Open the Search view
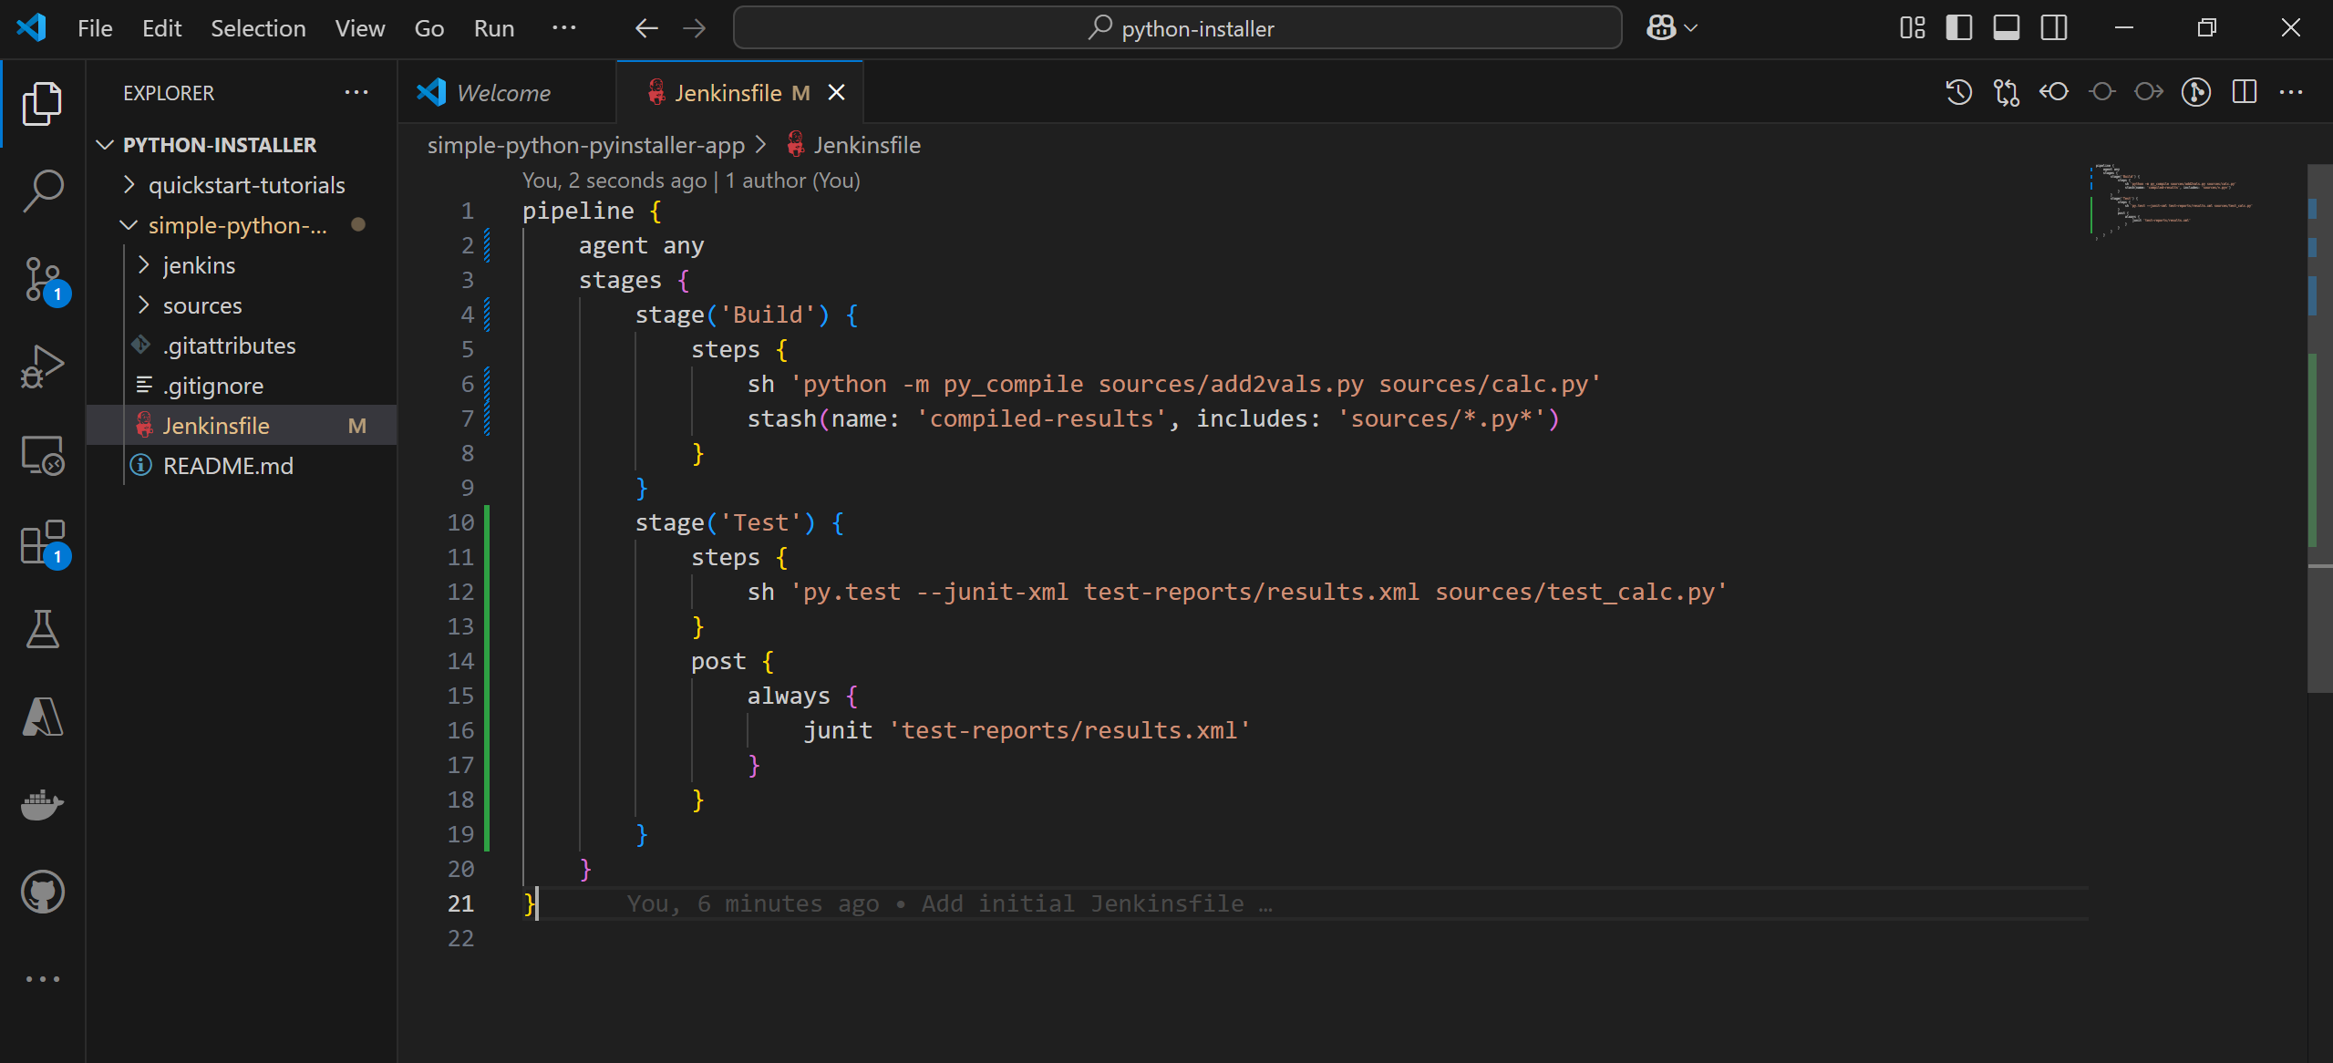The image size is (2333, 1063). [42, 191]
